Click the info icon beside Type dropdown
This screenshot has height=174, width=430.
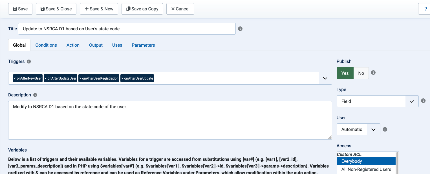point(423,101)
